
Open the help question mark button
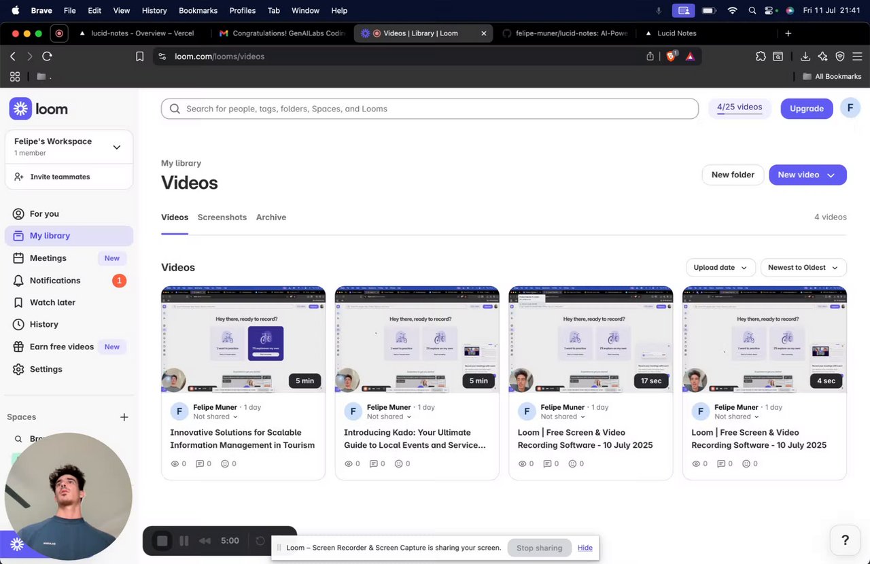point(846,540)
